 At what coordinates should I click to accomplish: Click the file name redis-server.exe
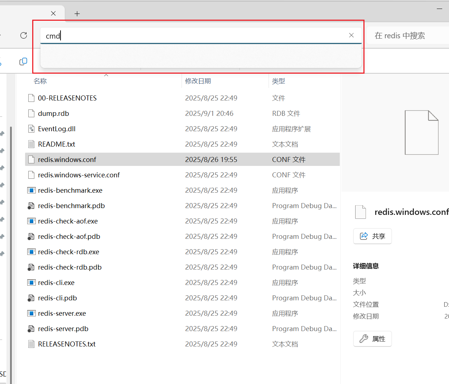tap(62, 313)
